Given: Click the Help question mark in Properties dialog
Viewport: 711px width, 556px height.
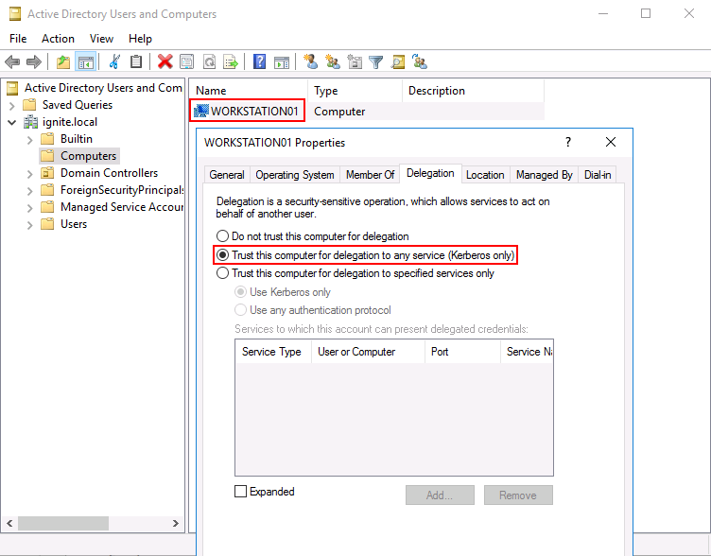Looking at the screenshot, I should tap(567, 142).
